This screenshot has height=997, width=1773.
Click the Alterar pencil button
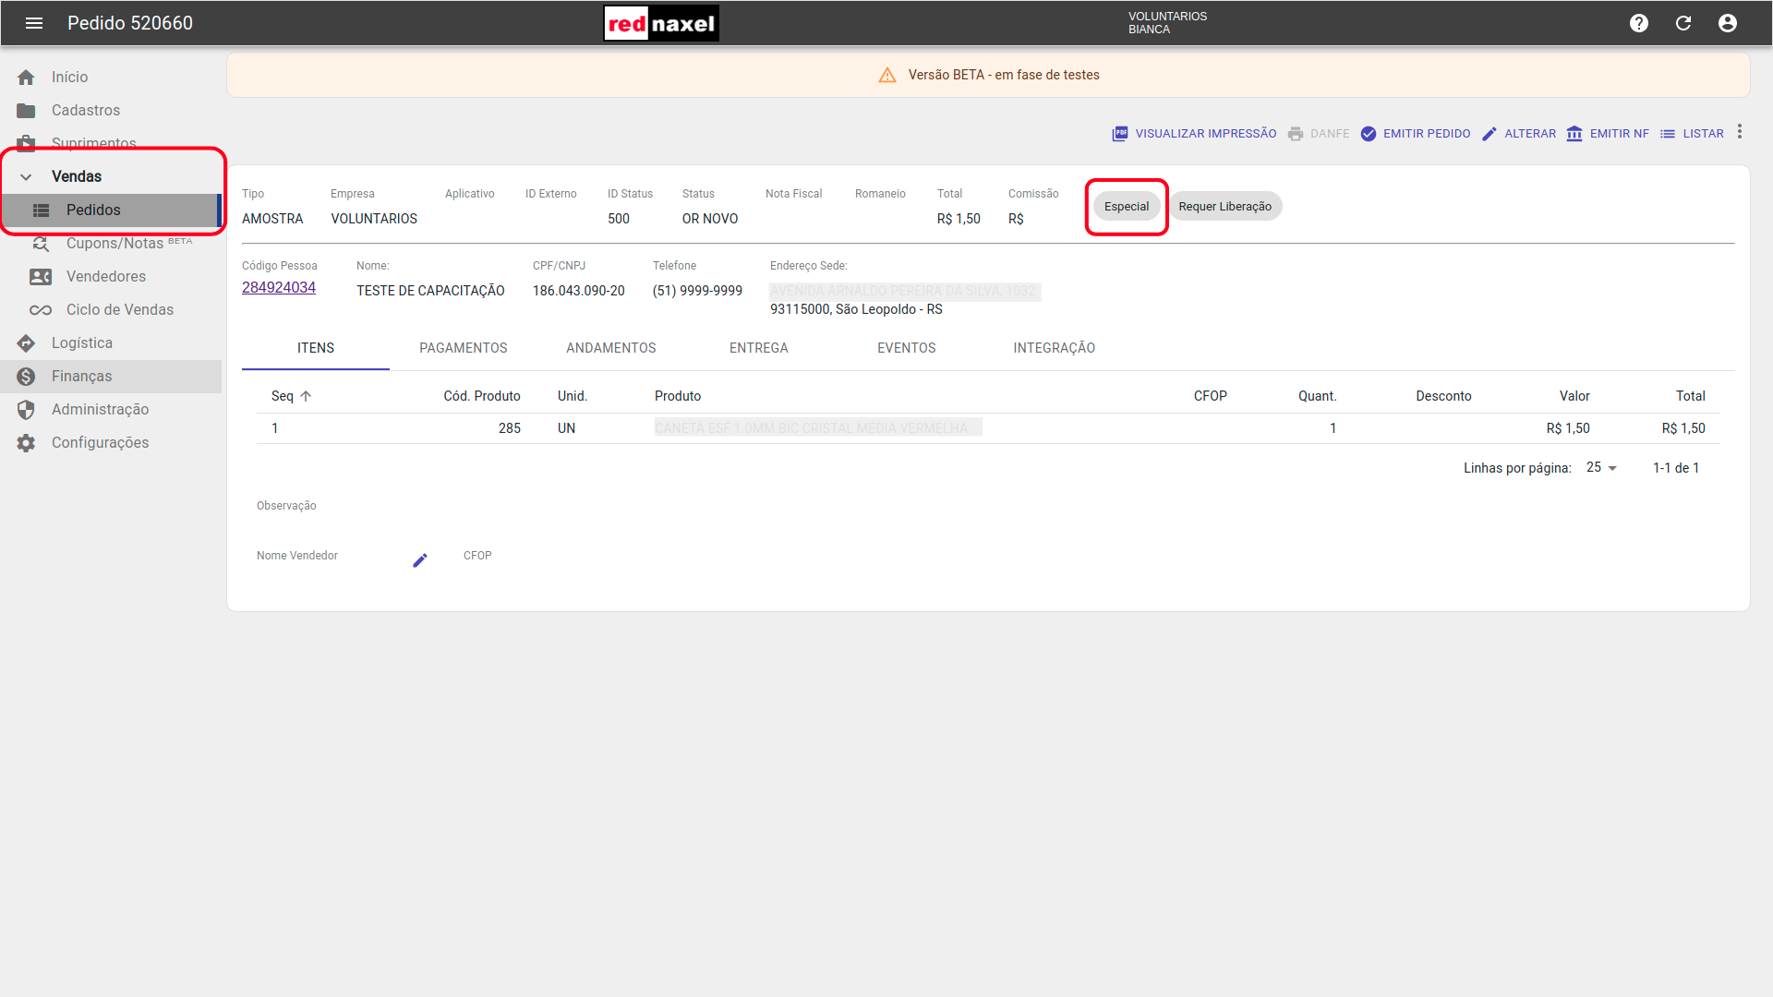(1519, 134)
